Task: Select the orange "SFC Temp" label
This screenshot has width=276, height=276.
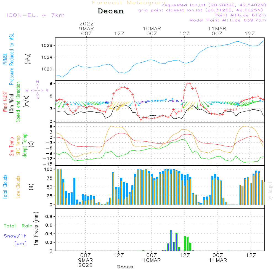Action: point(18,145)
